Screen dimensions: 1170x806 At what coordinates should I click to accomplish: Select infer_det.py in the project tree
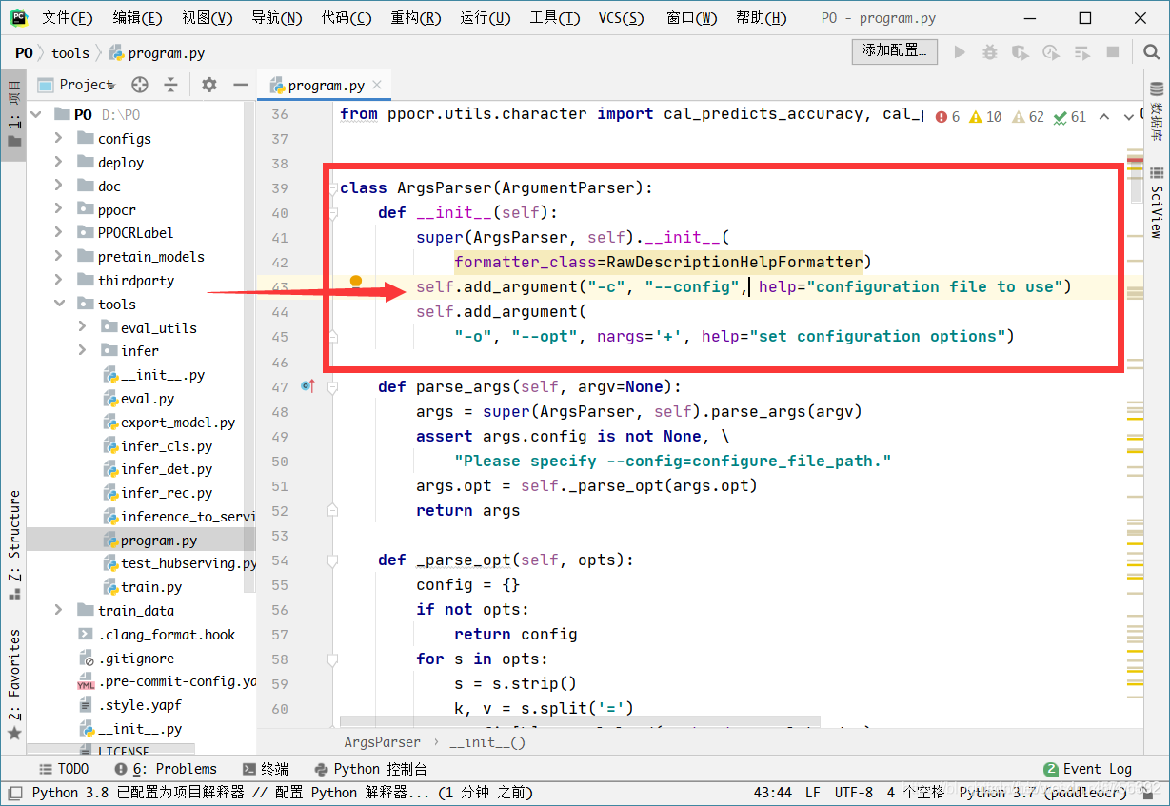tap(167, 469)
